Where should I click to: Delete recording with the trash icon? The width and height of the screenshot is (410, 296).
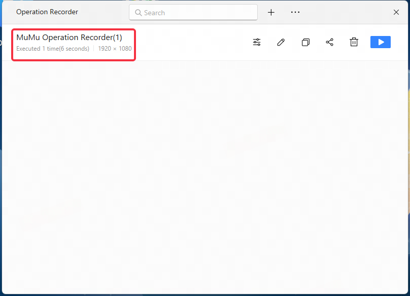354,42
